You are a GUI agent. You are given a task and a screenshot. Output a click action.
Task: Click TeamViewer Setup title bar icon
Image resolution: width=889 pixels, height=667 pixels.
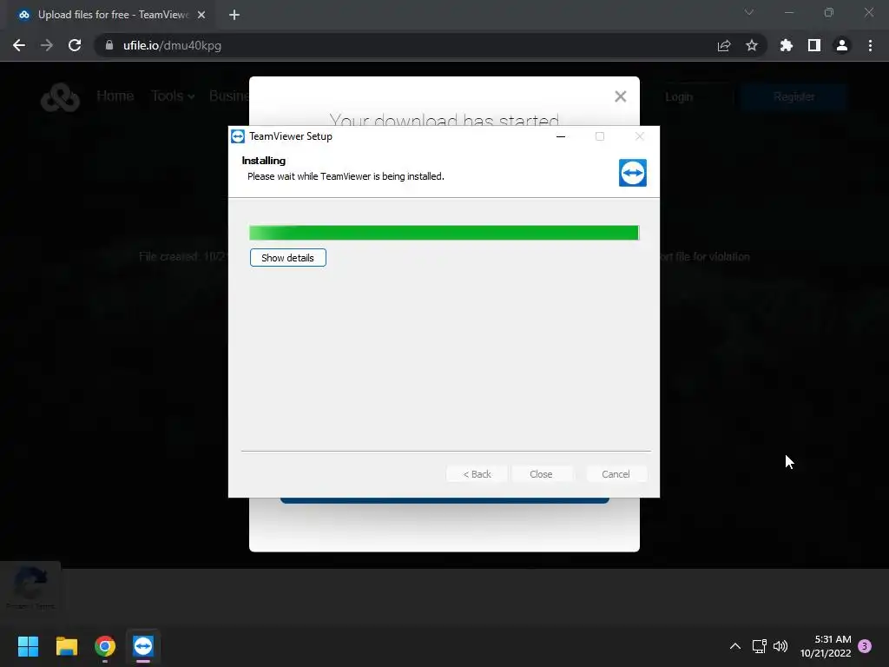[x=238, y=136]
